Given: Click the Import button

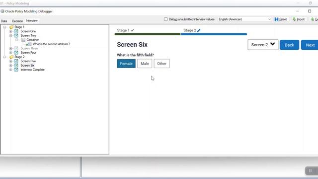Looking at the screenshot, I should coord(299,19).
